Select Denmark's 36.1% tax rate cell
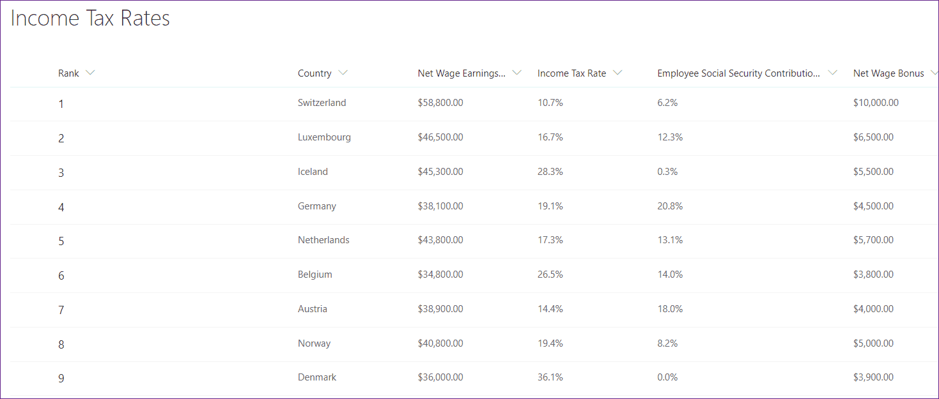The width and height of the screenshot is (939, 399). [x=550, y=377]
